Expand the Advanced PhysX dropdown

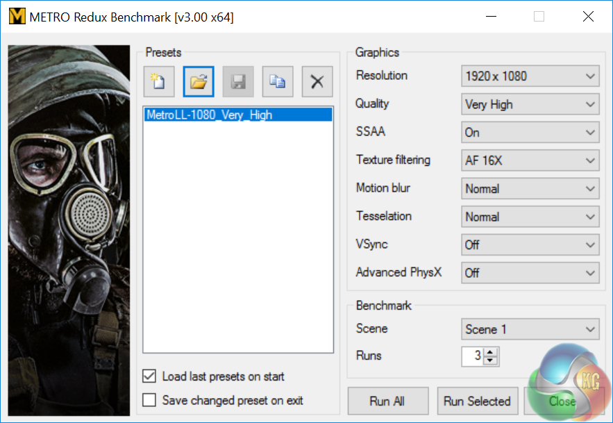530,273
